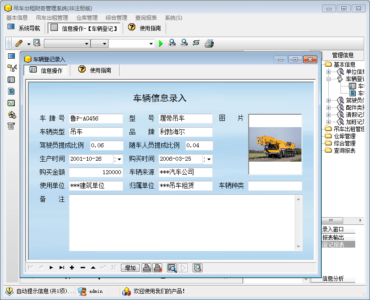Click the crane vehicle photo thumbnail
The width and height of the screenshot is (370, 300).
275,144
